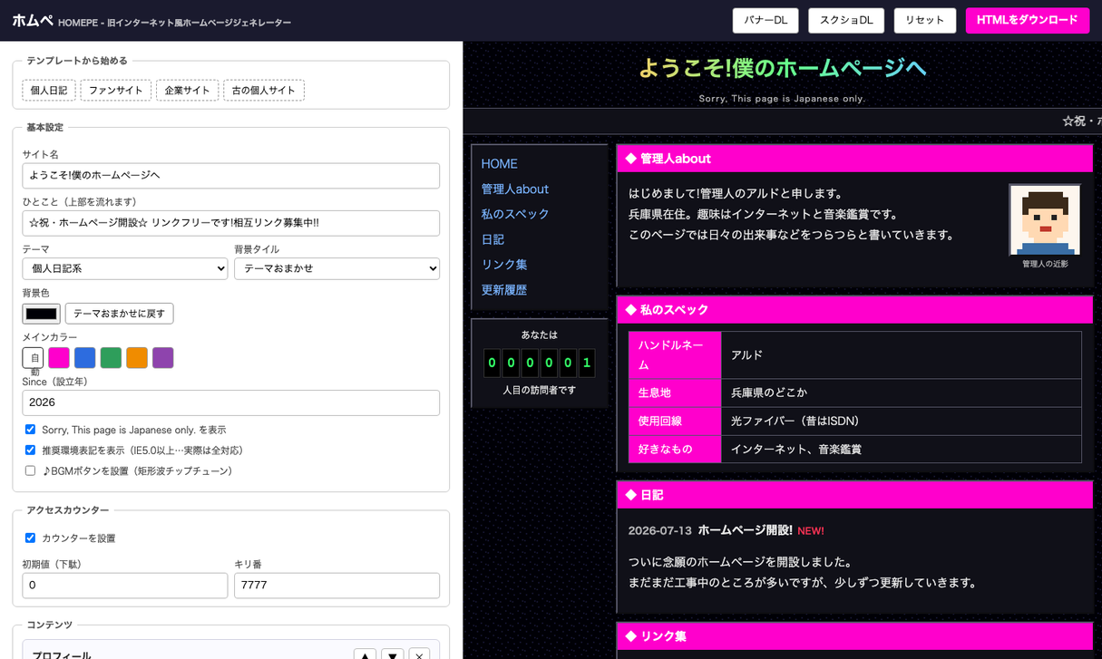This screenshot has height=659, width=1102.
Task: Click the red NEW! label in diary
Action: [x=811, y=531]
